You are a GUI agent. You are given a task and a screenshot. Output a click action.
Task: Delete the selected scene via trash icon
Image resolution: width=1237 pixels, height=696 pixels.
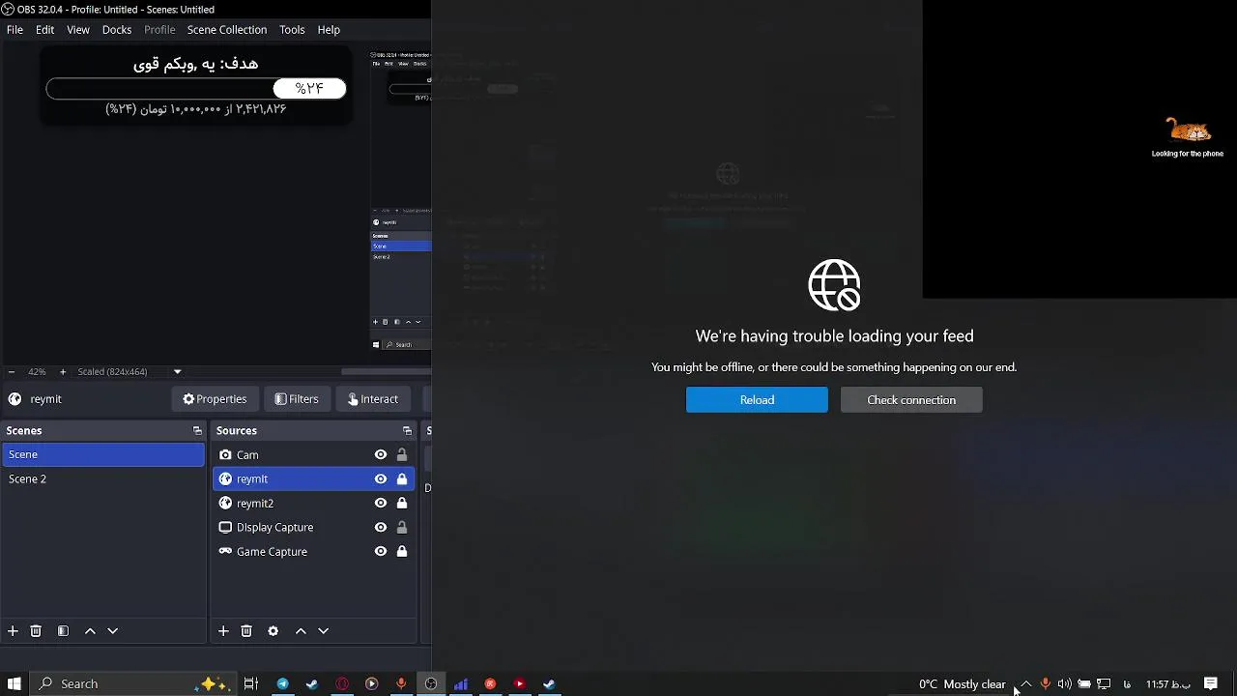click(x=36, y=631)
